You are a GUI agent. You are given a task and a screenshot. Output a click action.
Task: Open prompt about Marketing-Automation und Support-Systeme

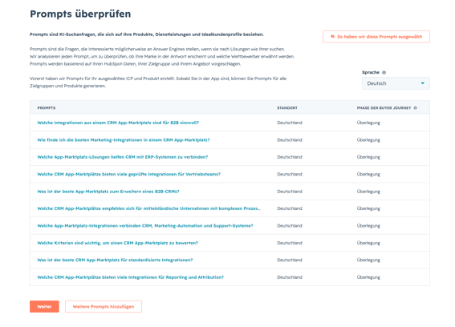click(x=145, y=226)
